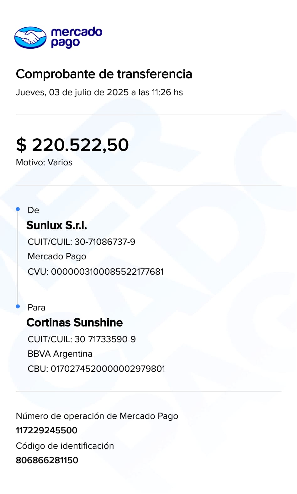Select the CBU number line
Image resolution: width=297 pixels, height=494 pixels.
(x=96, y=369)
